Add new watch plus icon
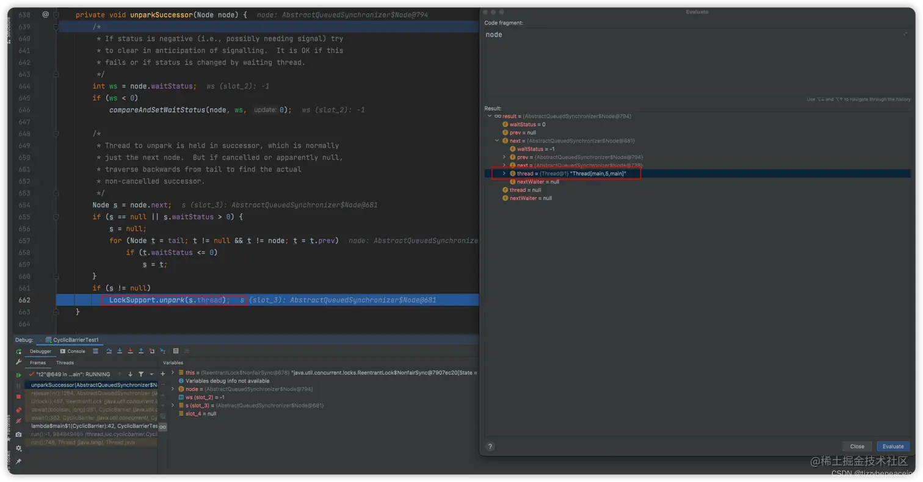This screenshot has height=482, width=923. [x=162, y=374]
